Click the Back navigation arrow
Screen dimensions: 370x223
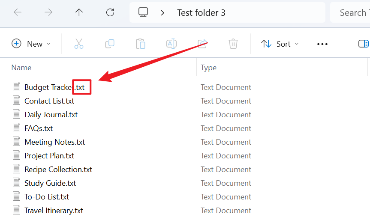(18, 12)
